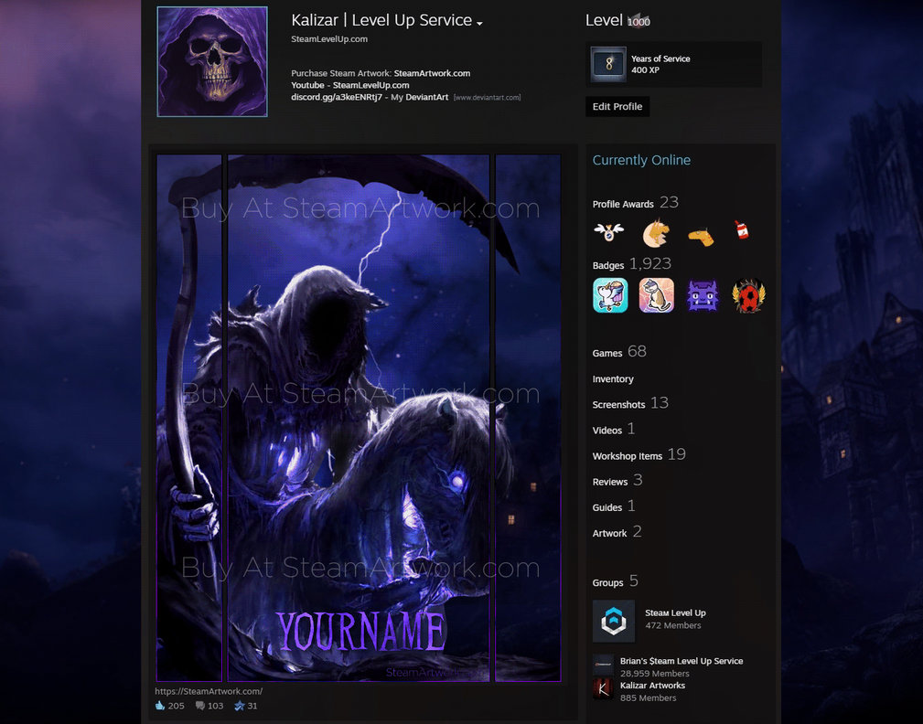Click the right narrow artwork showcase panel

click(528, 418)
